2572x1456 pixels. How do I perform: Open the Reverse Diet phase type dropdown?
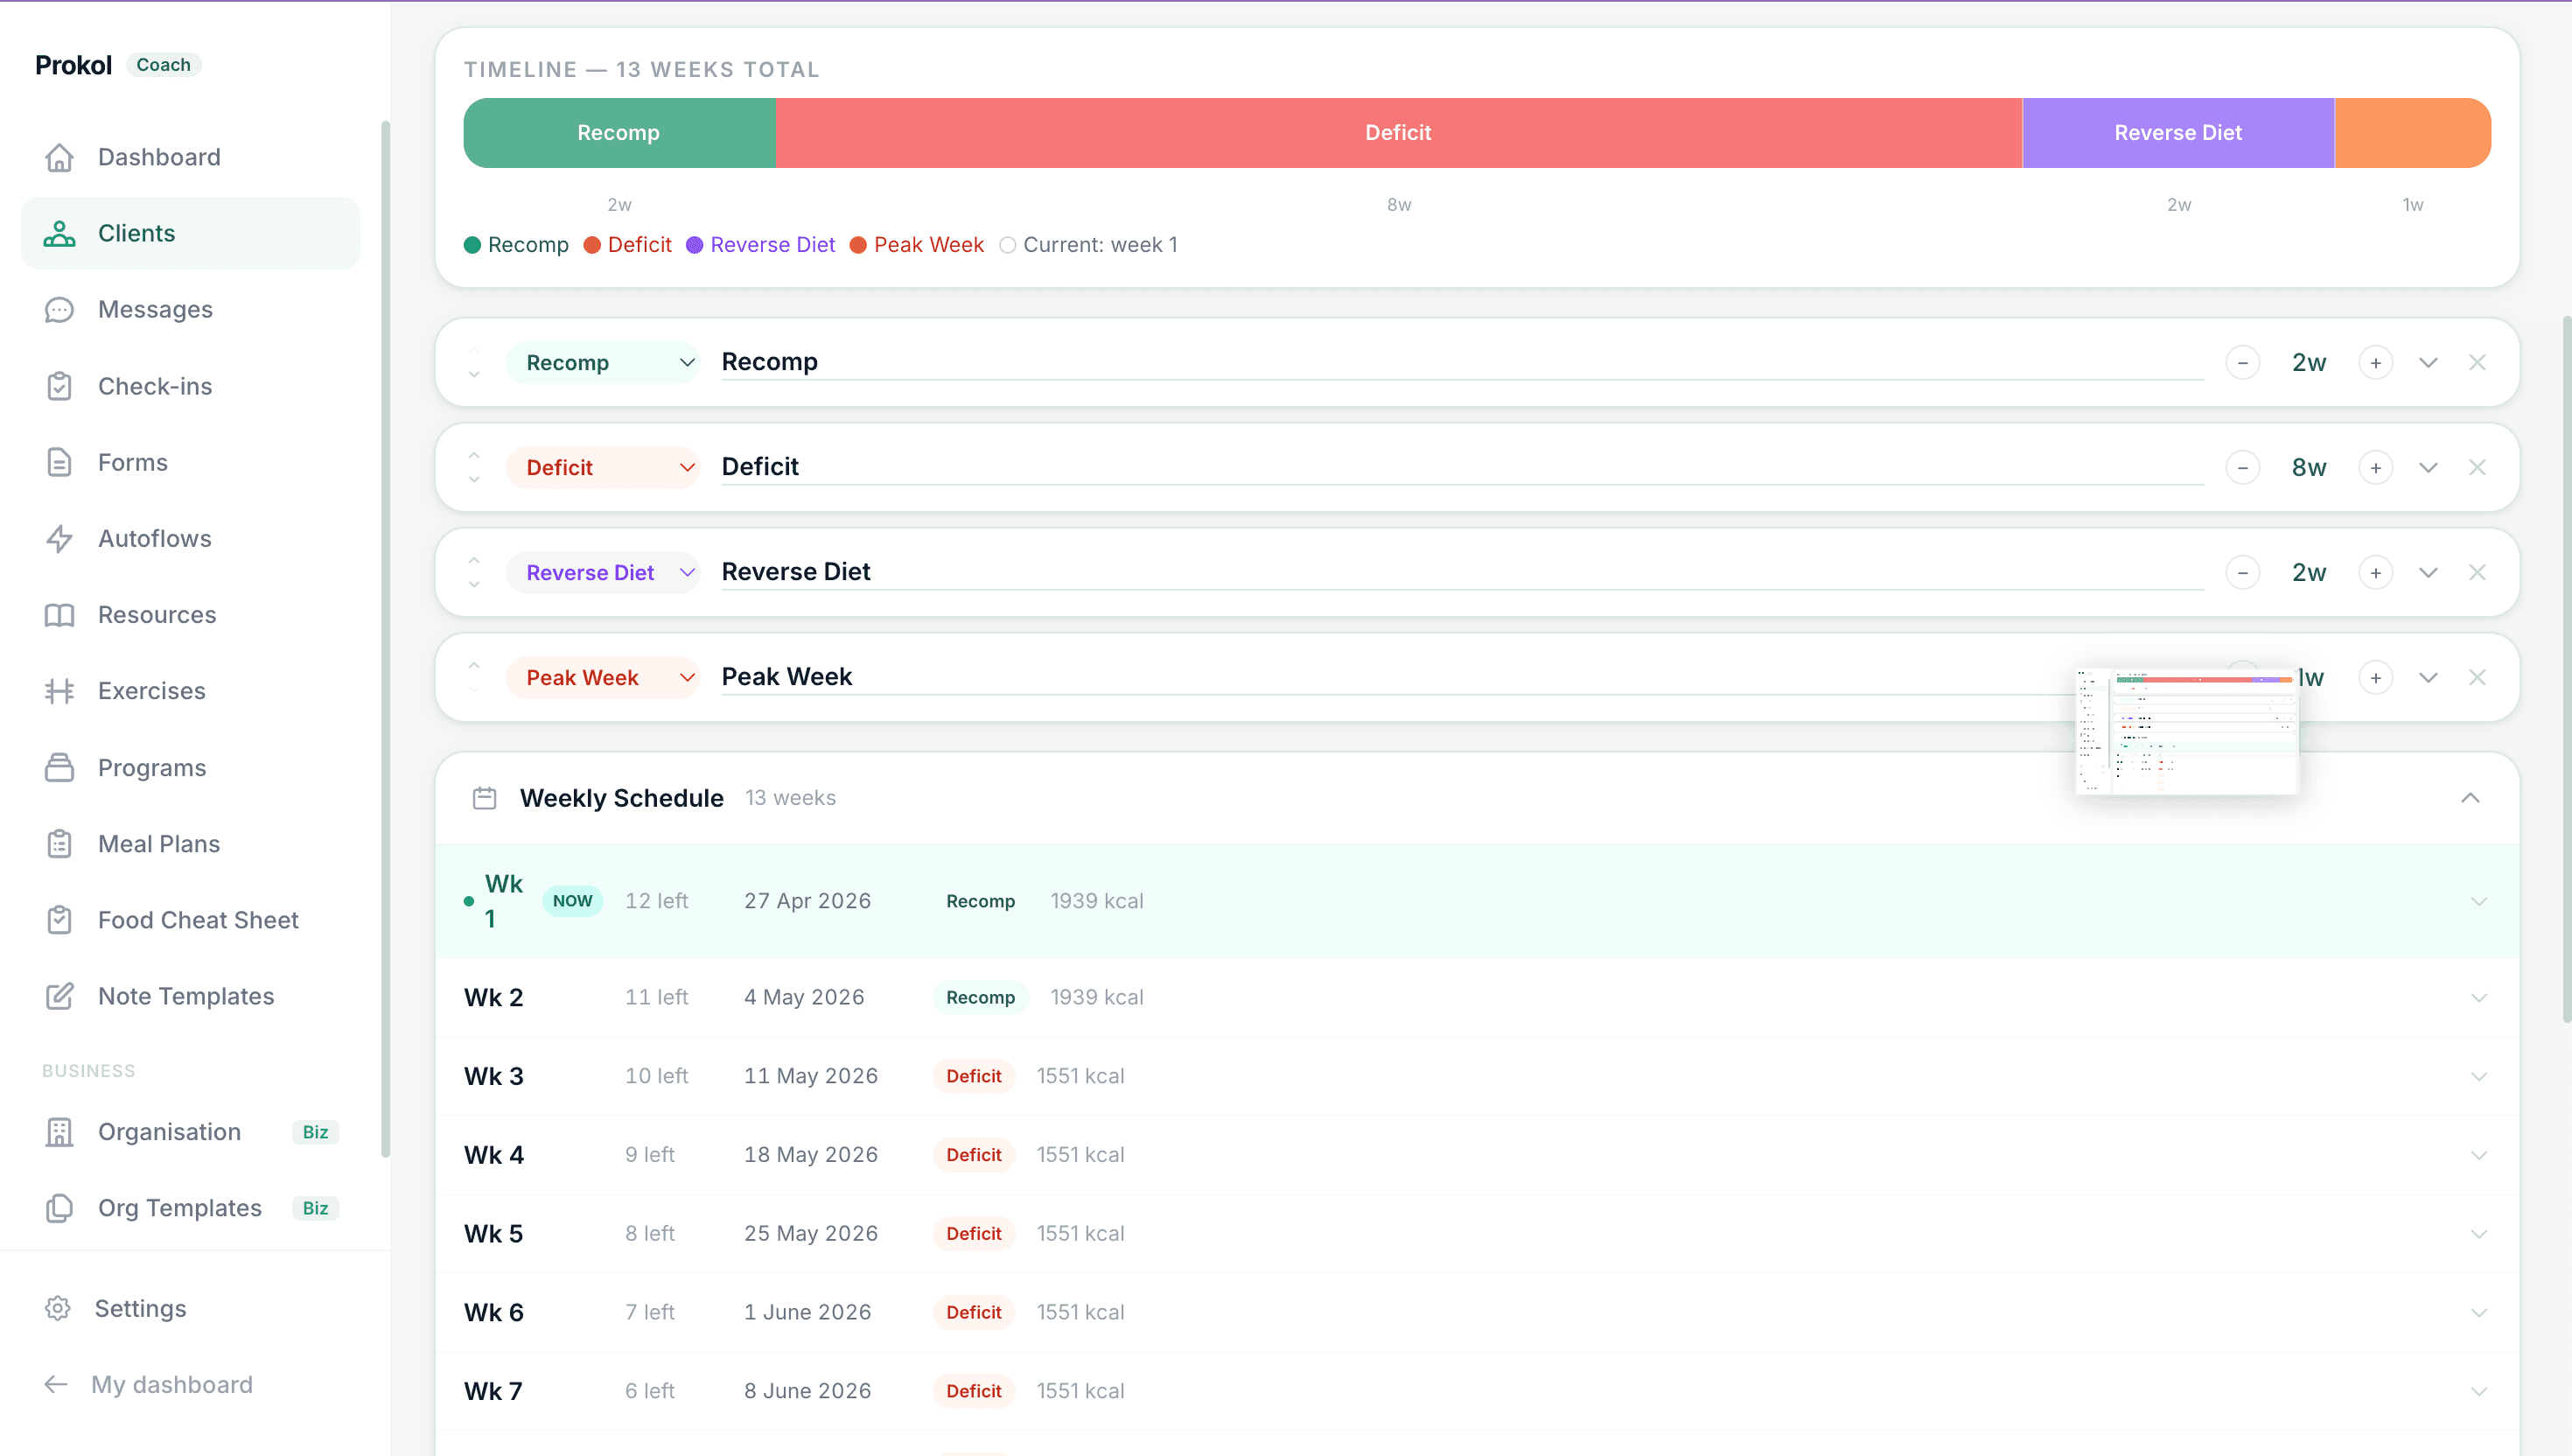[x=603, y=572]
